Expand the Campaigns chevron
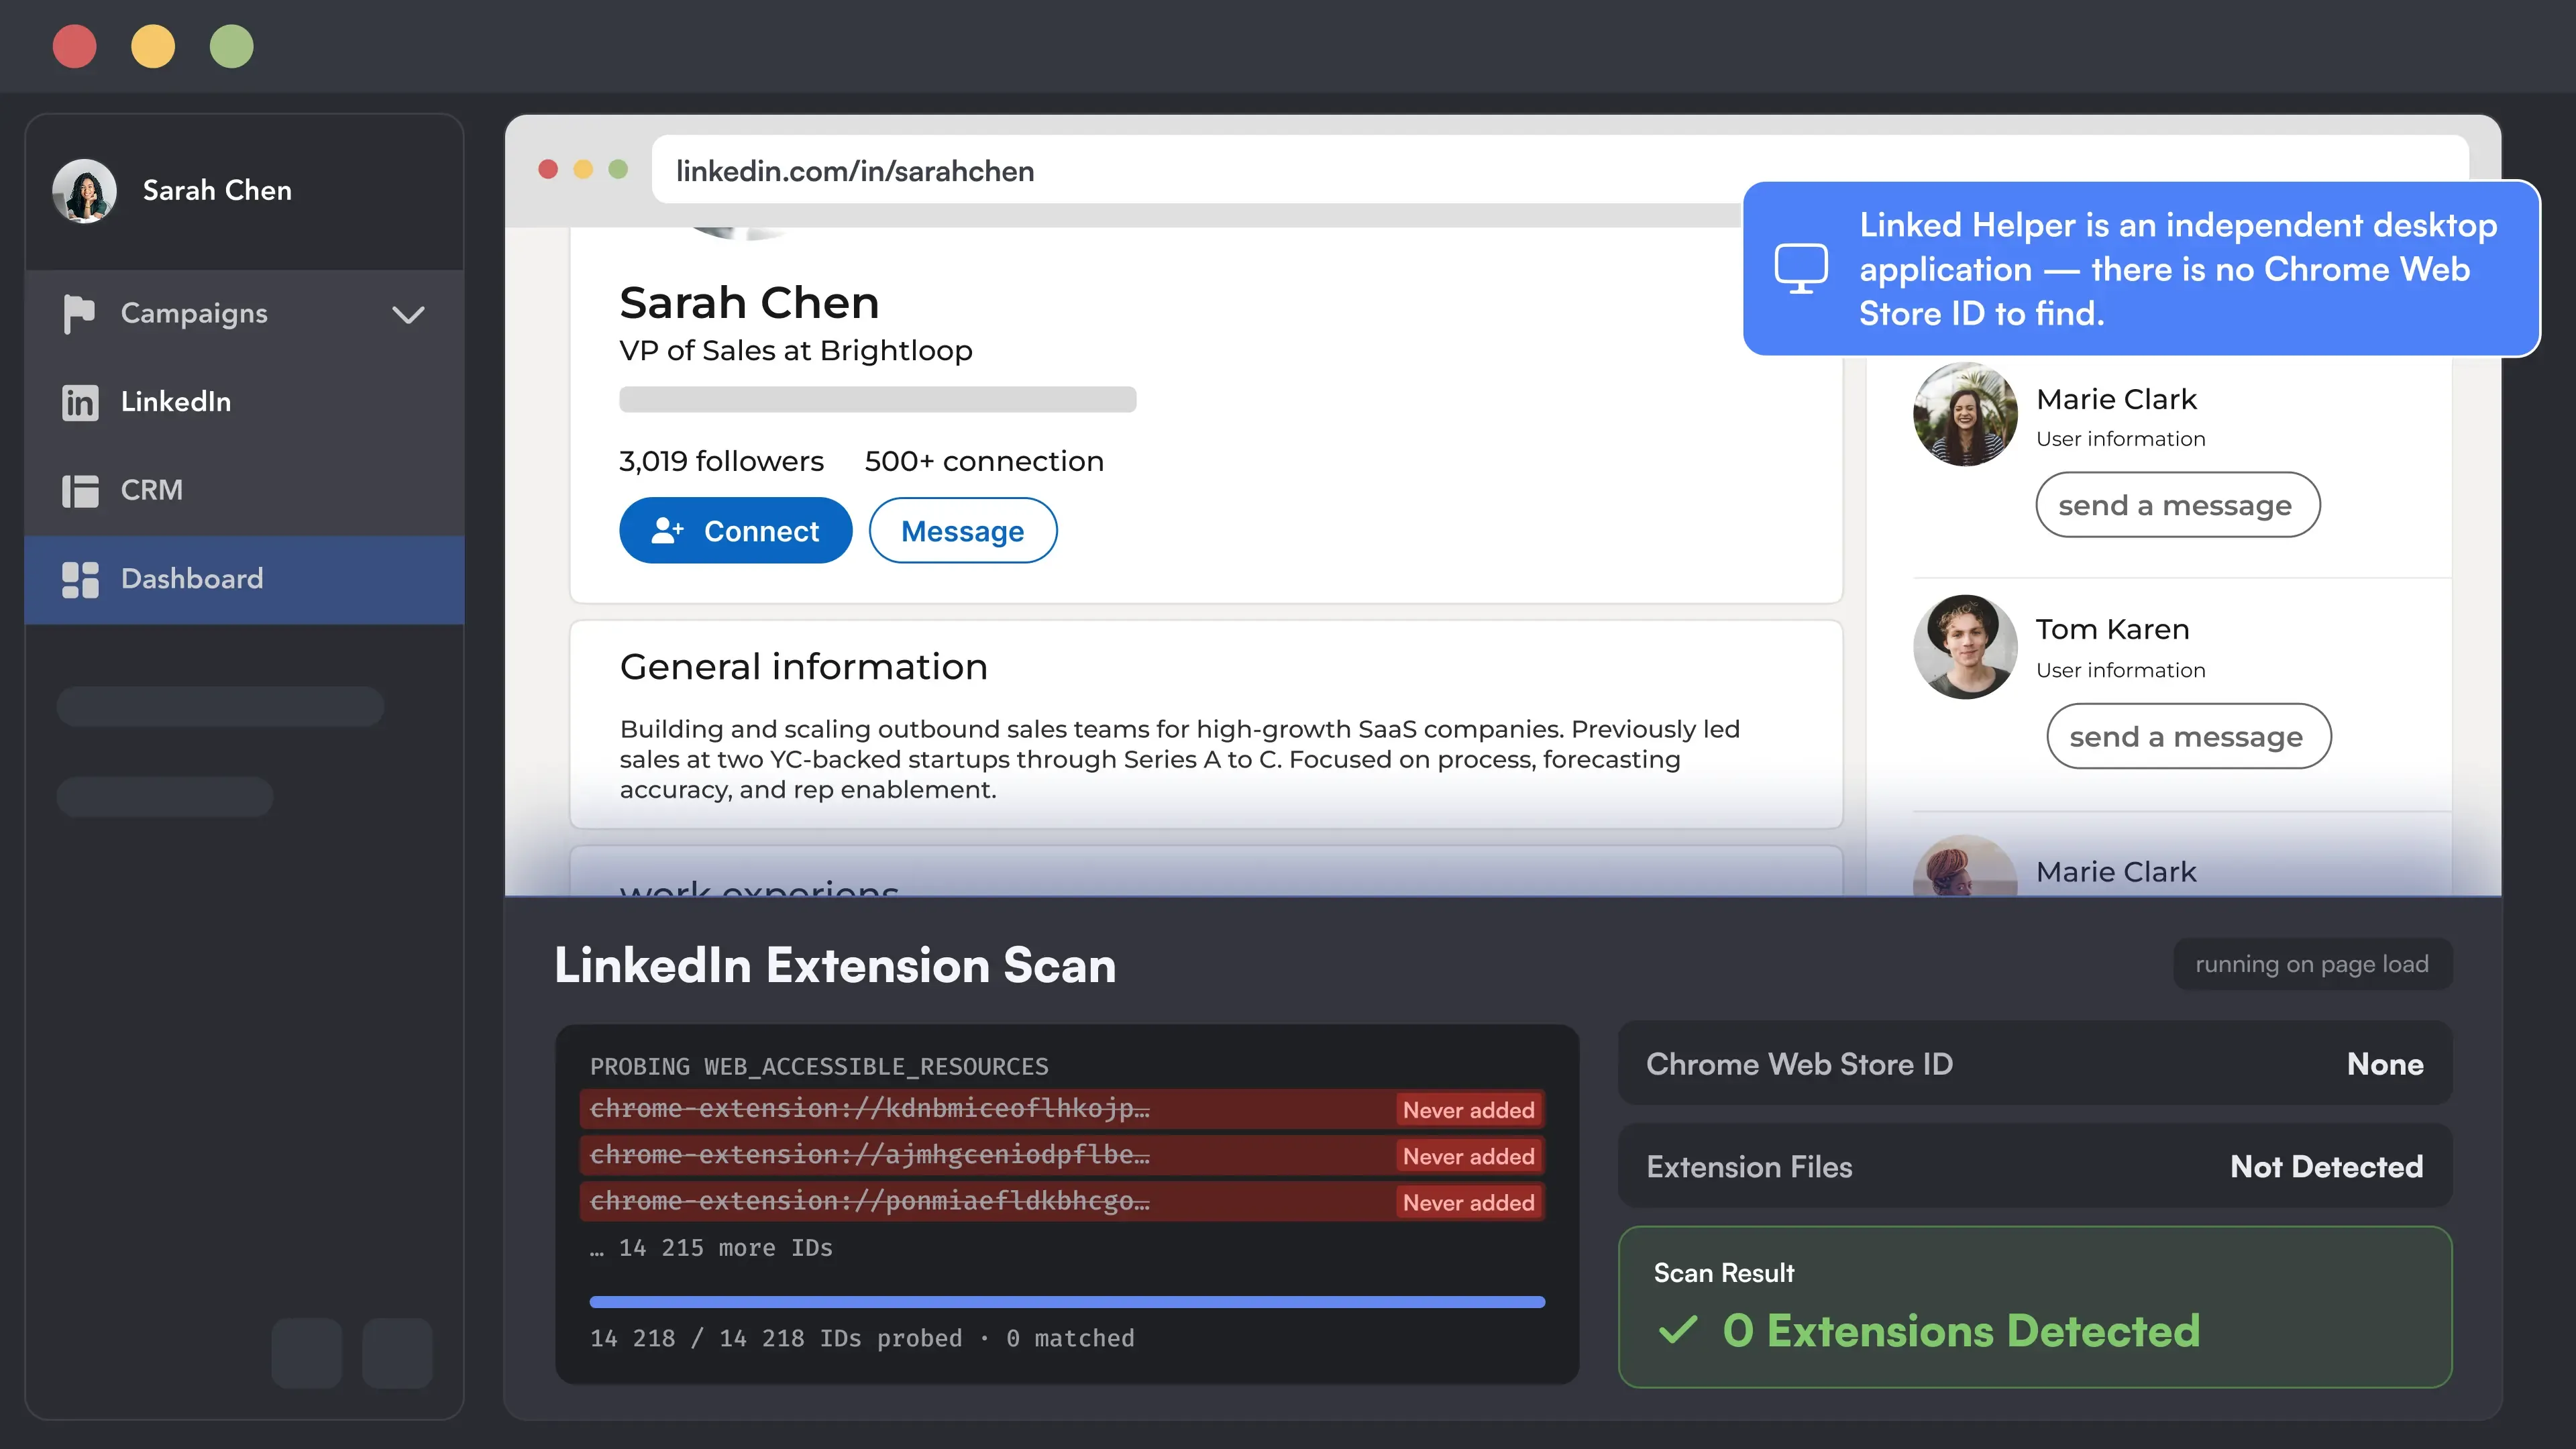 408,314
